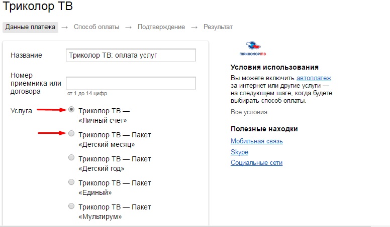Image resolution: width=390 pixels, height=227 pixels.
Task: Open the Данные платежа step tab
Action: pyautogui.click(x=30, y=27)
